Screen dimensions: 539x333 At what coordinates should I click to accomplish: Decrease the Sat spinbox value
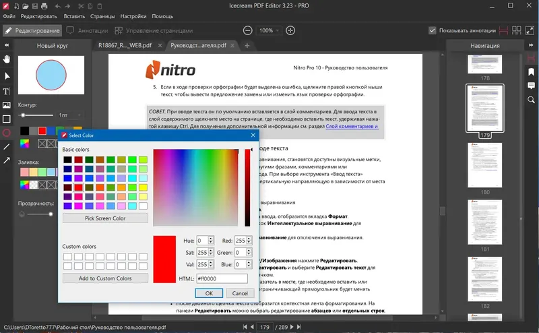211,255
